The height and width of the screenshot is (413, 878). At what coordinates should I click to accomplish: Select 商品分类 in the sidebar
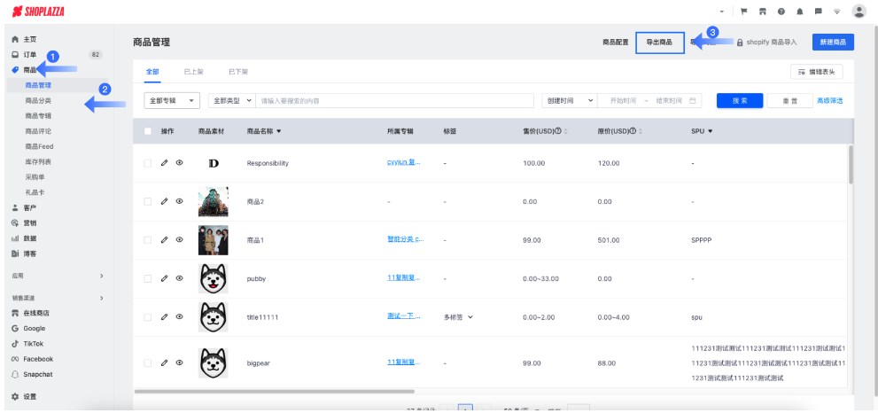click(38, 101)
